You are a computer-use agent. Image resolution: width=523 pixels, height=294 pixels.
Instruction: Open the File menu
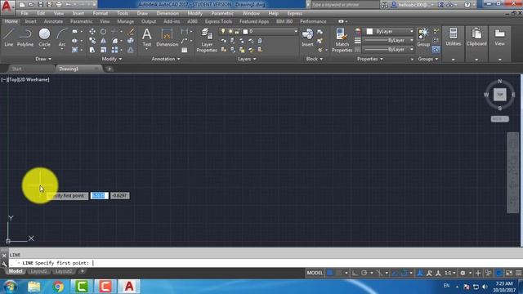point(25,14)
